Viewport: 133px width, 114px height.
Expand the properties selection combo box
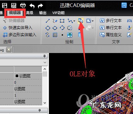point(45,62)
